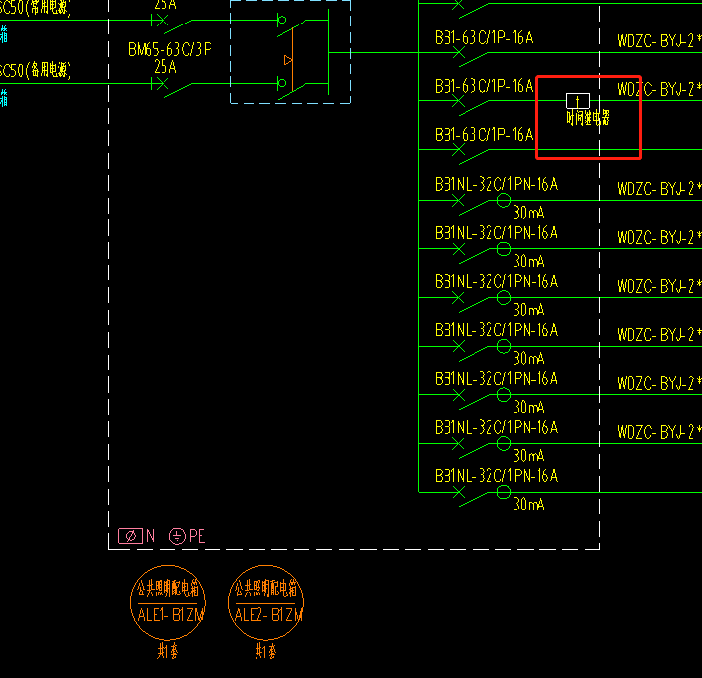Select BB1-63C/1P-16A label on time relay circuit
Screen dimensions: 702x678
(484, 86)
